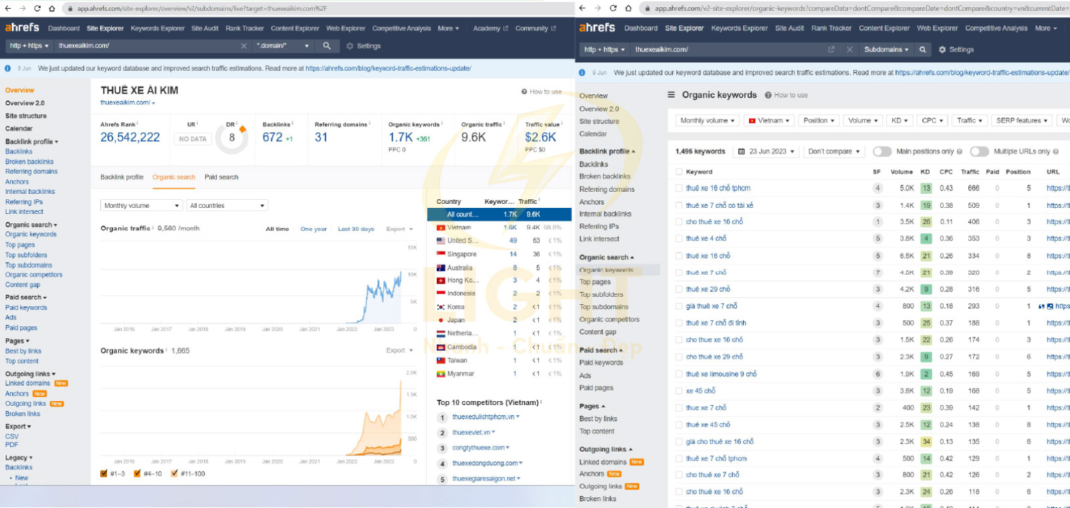This screenshot has height=508, width=1070.
Task: Click the ahrefs logo in left window
Action: [x=22, y=27]
